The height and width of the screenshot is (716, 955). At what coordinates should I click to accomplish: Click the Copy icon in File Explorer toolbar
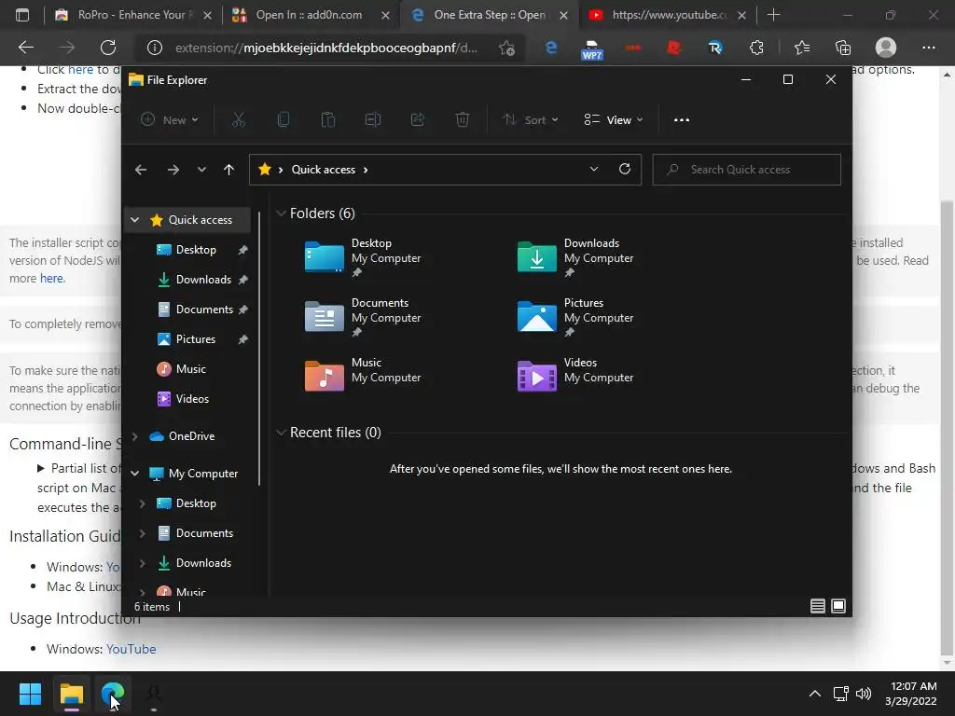click(x=284, y=120)
